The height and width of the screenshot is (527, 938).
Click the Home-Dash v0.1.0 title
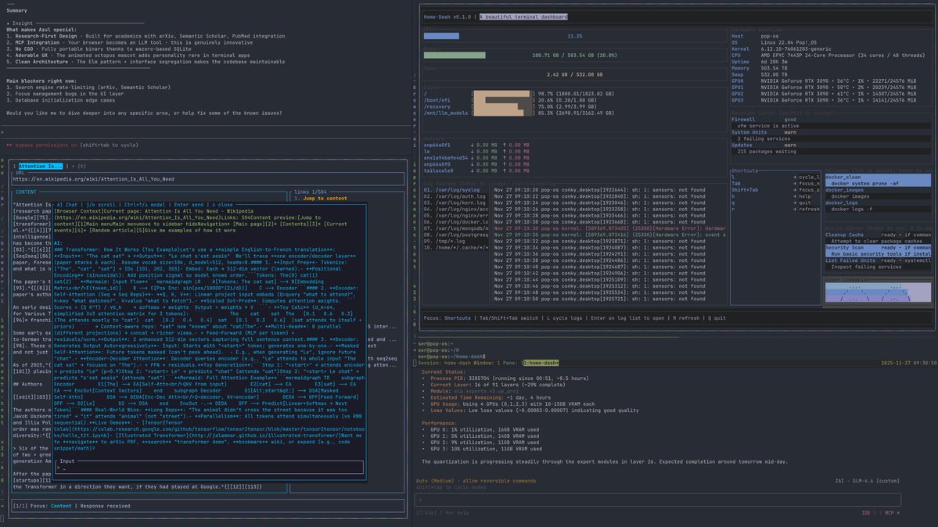click(x=447, y=16)
